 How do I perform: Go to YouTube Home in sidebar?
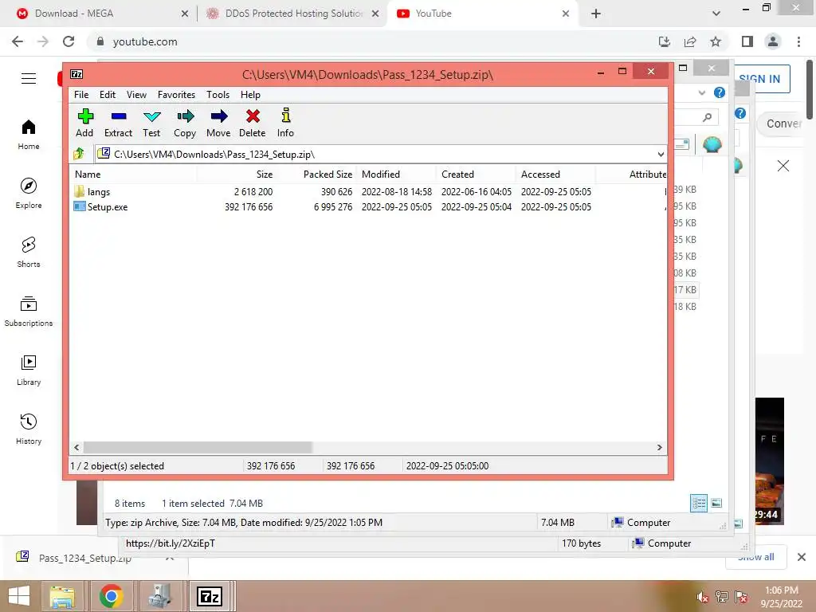tap(29, 135)
